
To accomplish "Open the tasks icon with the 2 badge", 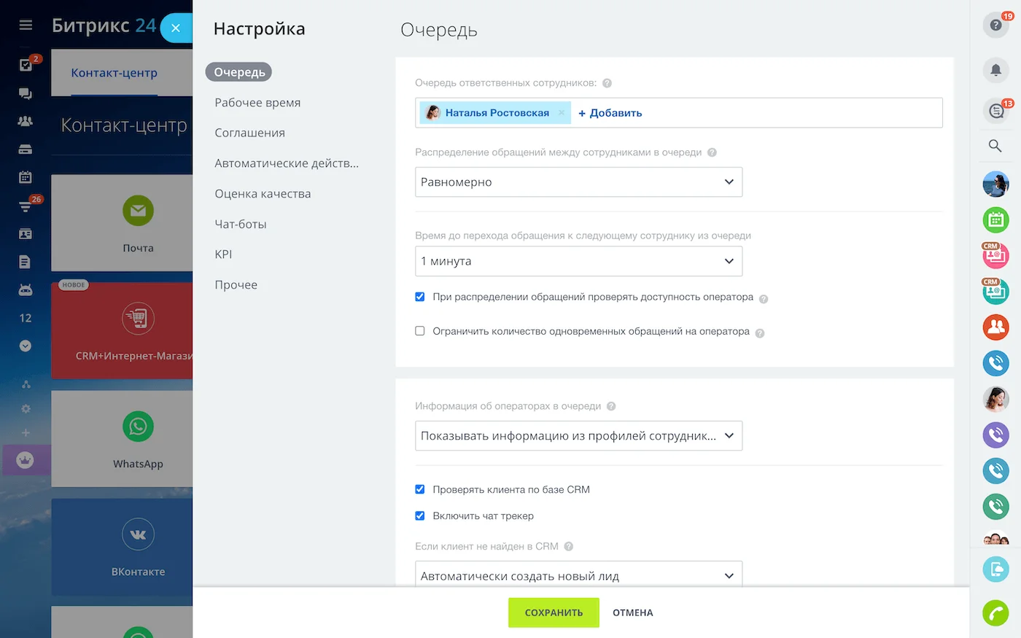I will coord(26,66).
